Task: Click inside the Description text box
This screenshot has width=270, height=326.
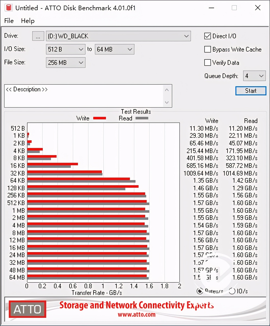Action: click(x=84, y=96)
